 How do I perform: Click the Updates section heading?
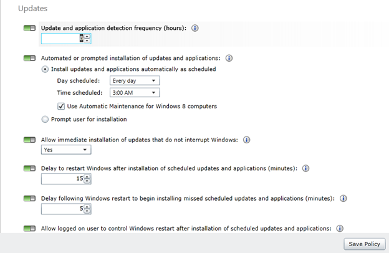pos(33,9)
